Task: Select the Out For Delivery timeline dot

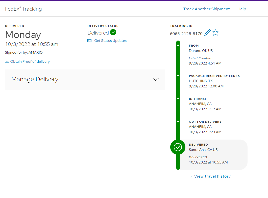Action: pos(178,121)
